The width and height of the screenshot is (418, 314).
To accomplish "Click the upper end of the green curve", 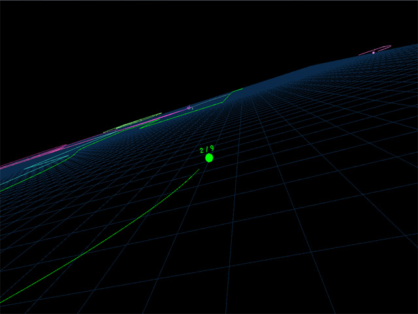I will (199, 170).
